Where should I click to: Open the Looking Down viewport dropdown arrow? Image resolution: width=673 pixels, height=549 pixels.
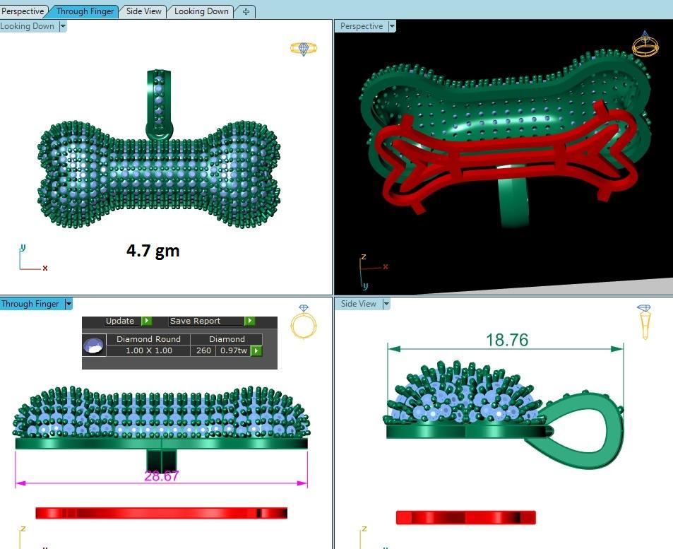click(x=63, y=26)
